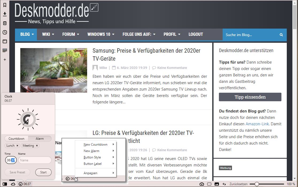The width and height of the screenshot is (298, 187).
Task: Open the tab tiling icon in the status bar
Action: click(x=209, y=184)
